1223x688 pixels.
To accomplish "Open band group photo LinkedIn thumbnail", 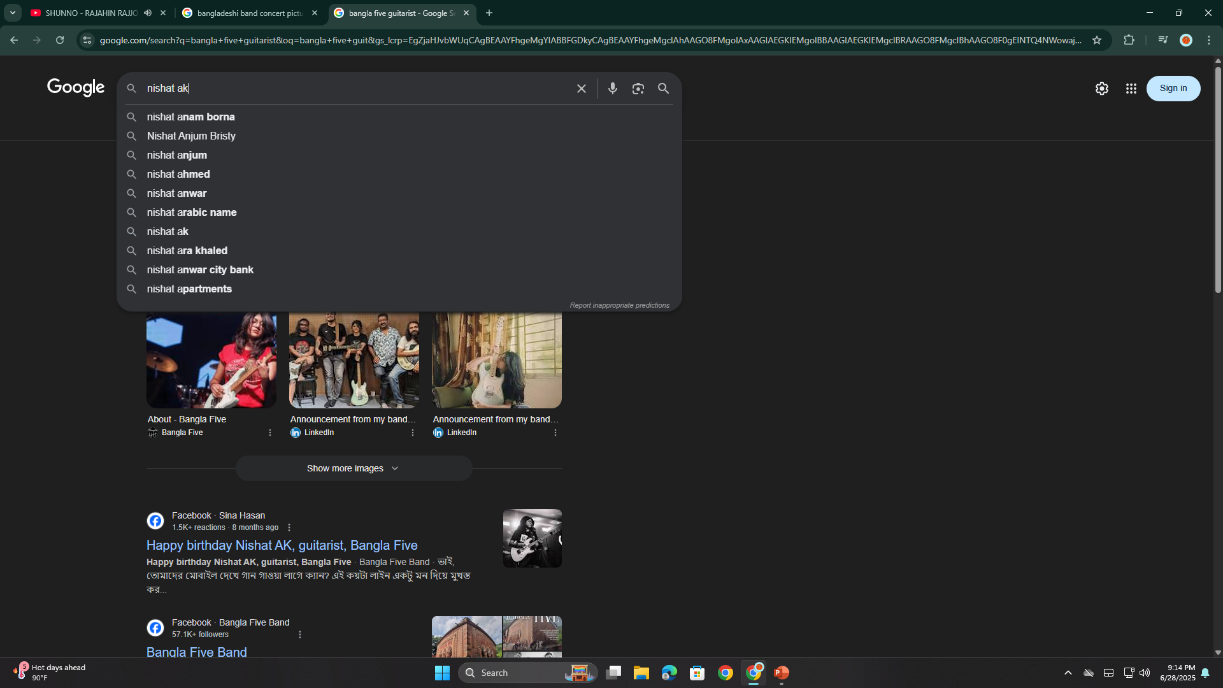I will (x=354, y=360).
